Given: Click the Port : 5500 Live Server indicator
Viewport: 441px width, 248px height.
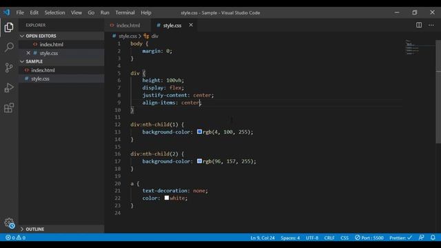Looking at the screenshot, I should coord(369,238).
